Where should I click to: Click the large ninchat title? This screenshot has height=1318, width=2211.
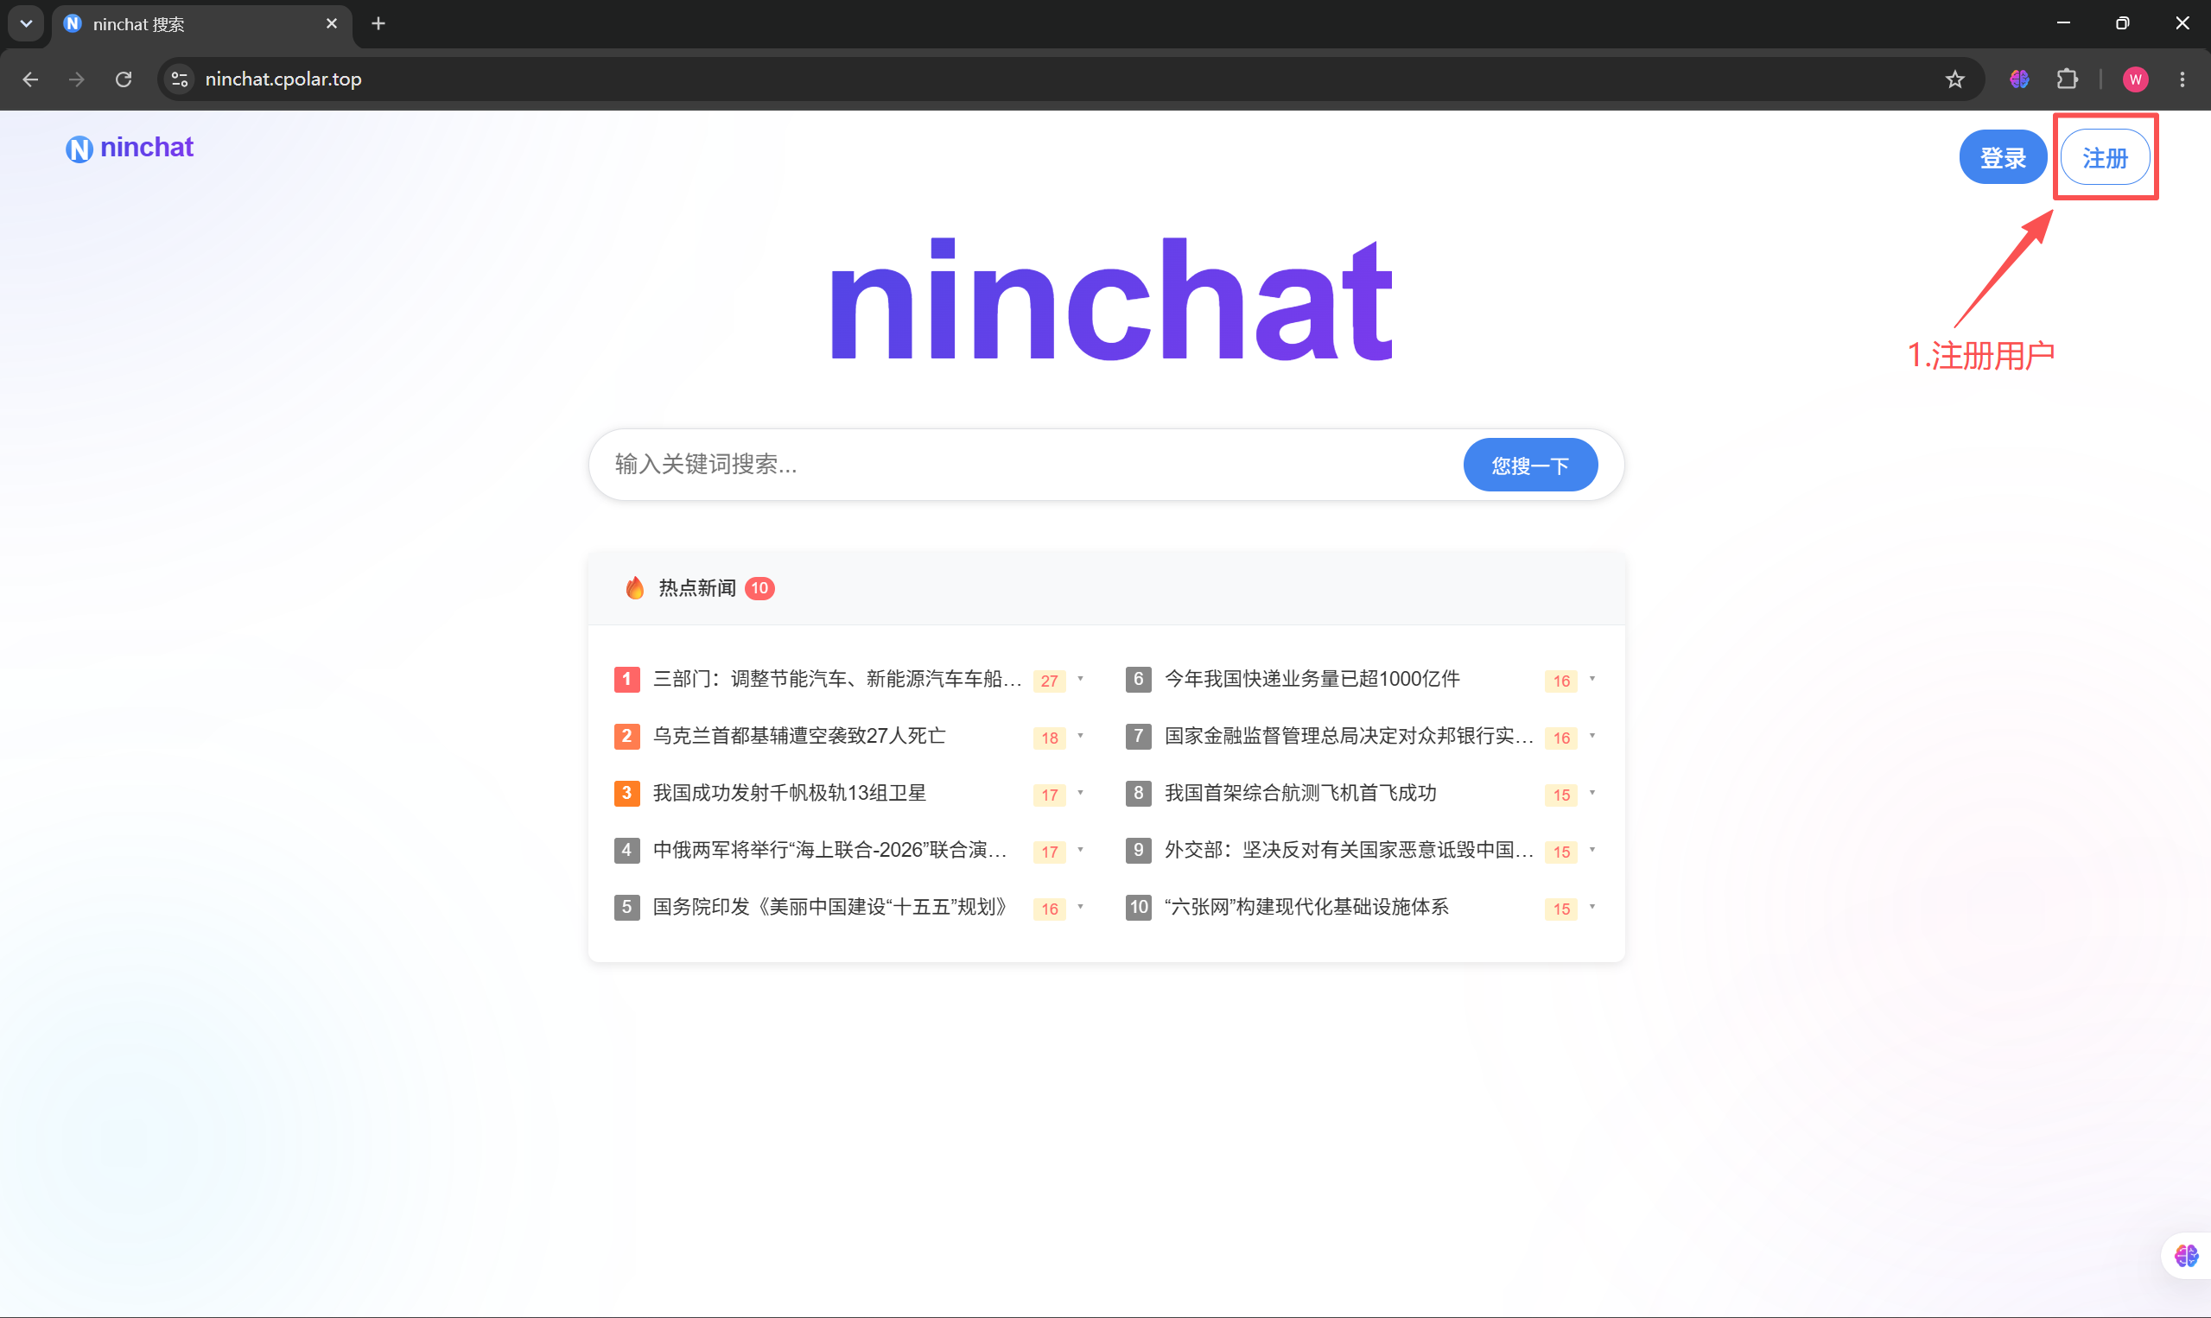(1110, 300)
